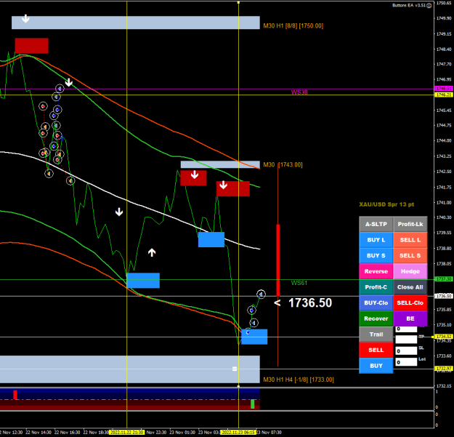454x437 pixels.
Task: Select the blue zone box crossing the WS61 line
Action: pos(143,281)
